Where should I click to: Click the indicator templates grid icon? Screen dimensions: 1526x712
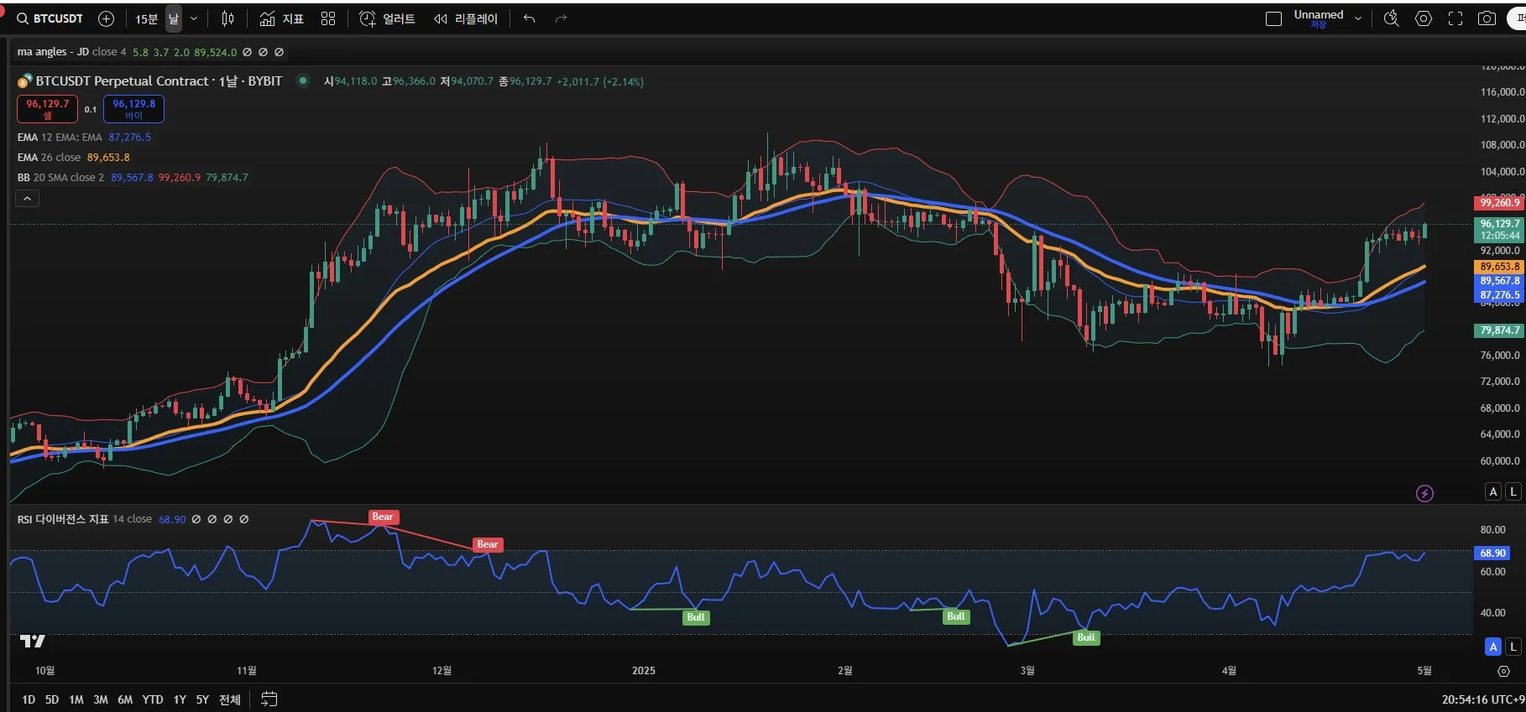coord(328,18)
